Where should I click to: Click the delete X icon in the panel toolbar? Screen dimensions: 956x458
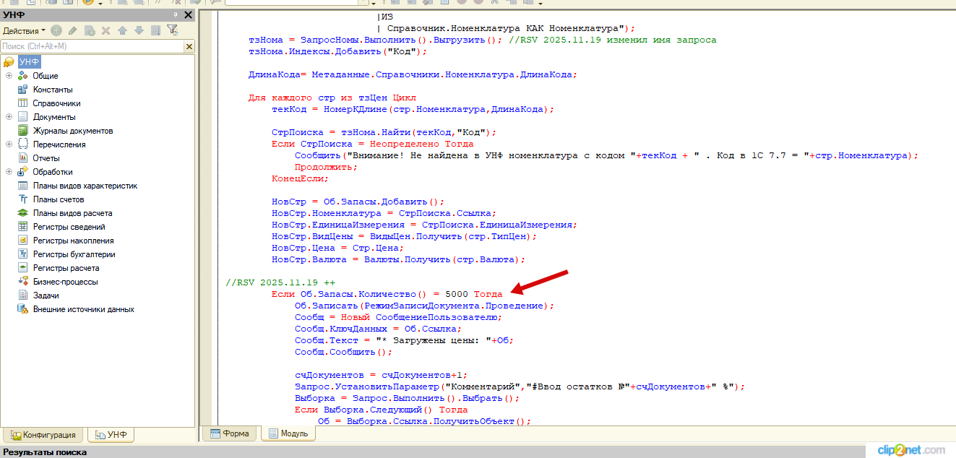tap(105, 30)
